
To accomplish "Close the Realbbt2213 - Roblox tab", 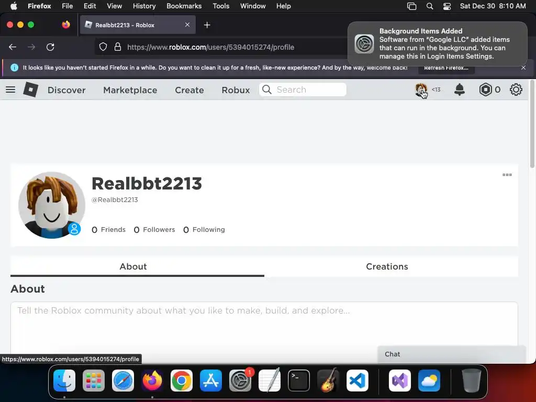I will pyautogui.click(x=187, y=25).
